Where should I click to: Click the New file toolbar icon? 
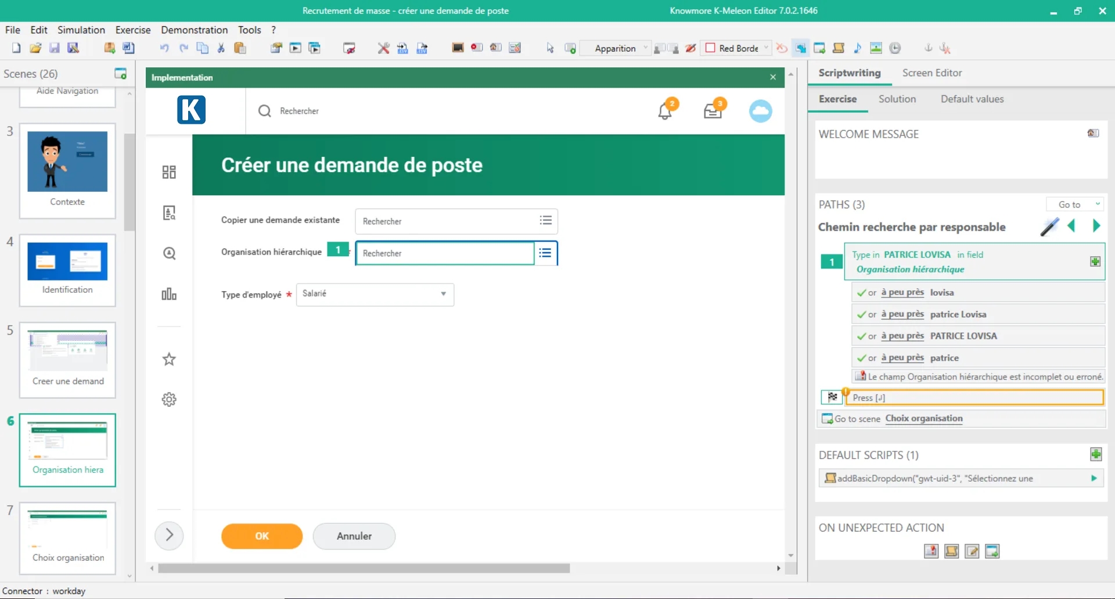[16, 48]
